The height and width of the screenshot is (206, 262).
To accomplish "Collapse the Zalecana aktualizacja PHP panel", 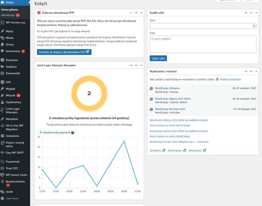I will [141, 12].
